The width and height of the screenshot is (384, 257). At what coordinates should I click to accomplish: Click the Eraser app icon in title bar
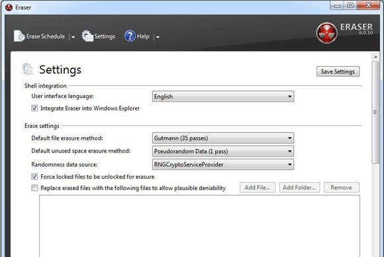click(x=9, y=7)
